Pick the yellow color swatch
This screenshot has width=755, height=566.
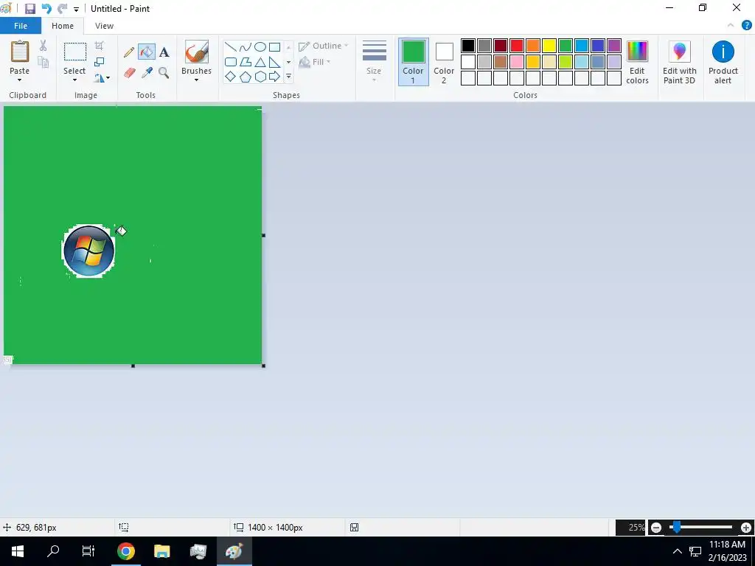[549, 46]
